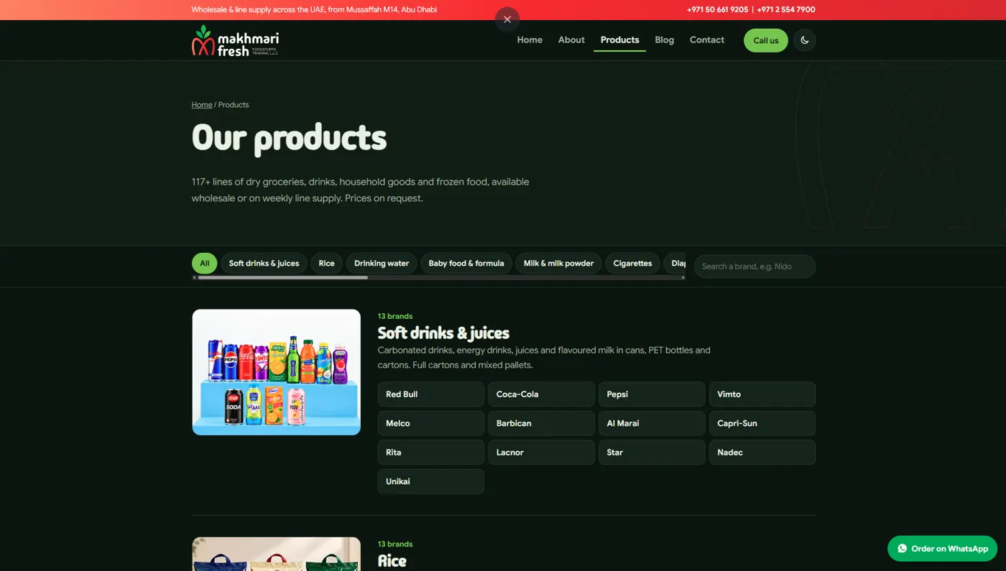Filter by Drinking water chip
This screenshot has height=571, width=1006.
(x=382, y=263)
